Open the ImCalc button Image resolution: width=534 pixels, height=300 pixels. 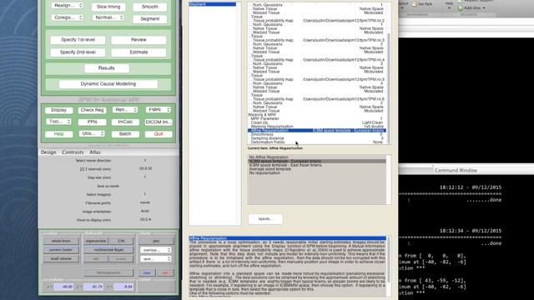[125, 122]
